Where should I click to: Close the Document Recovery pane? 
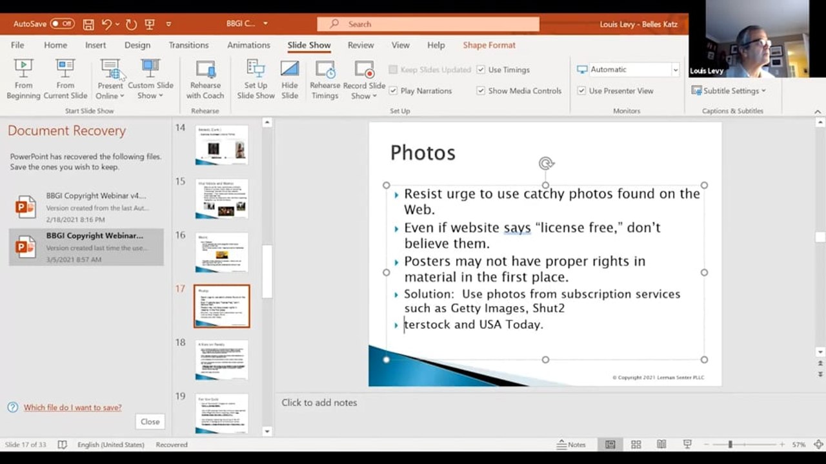pos(150,421)
